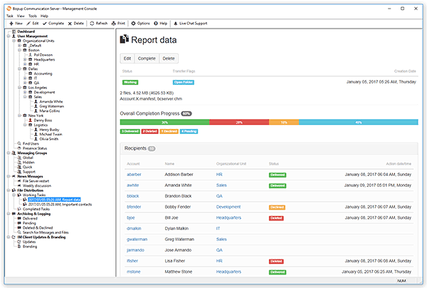Open the Tools menu
This screenshot has height=288, width=427.
coord(33,16)
